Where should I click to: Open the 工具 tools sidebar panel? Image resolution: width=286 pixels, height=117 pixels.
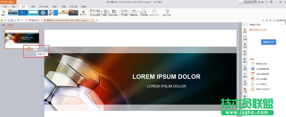pos(245,90)
